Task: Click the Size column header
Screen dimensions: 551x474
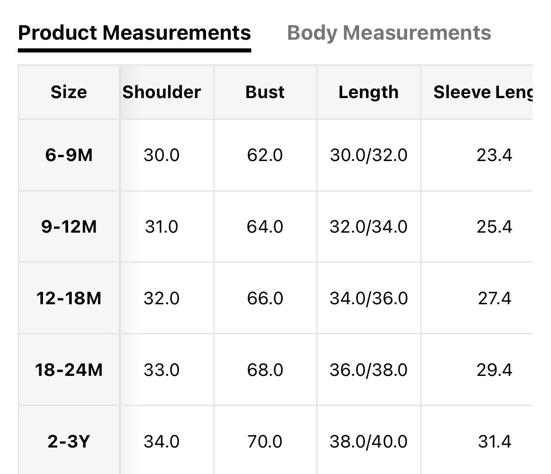Action: pos(69,92)
